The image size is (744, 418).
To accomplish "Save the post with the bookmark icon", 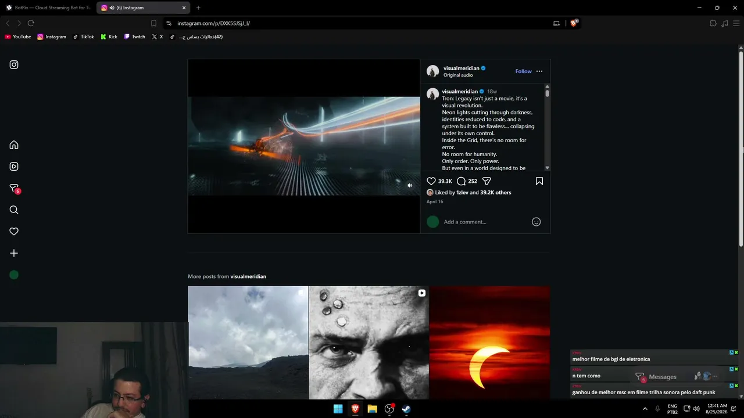I will point(539,181).
